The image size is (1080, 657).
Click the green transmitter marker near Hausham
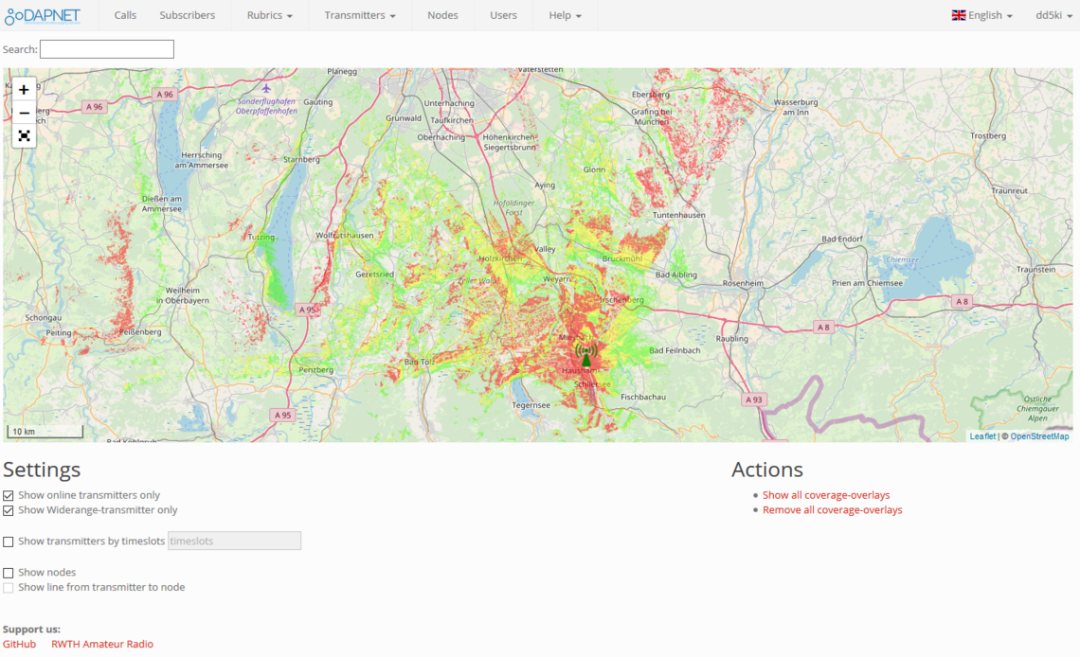[586, 355]
